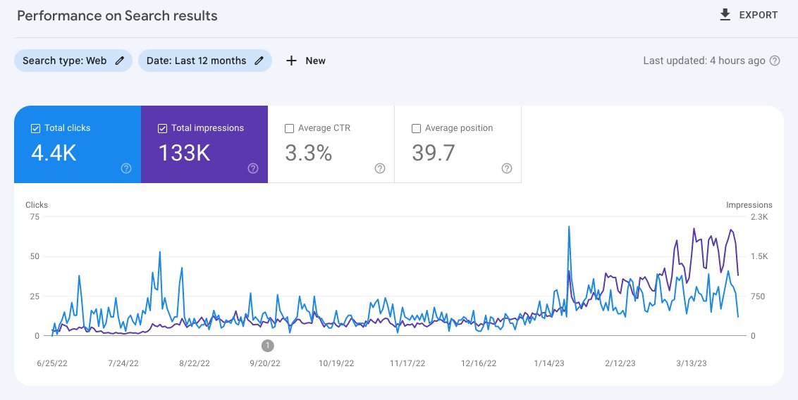Open help icon on Average CTR card
Image resolution: width=798 pixels, height=400 pixels.
(x=380, y=168)
